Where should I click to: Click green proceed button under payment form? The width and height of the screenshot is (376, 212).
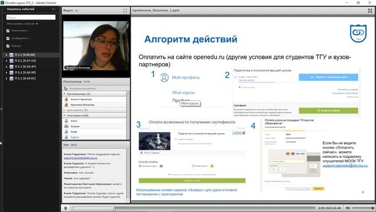coord(192,181)
